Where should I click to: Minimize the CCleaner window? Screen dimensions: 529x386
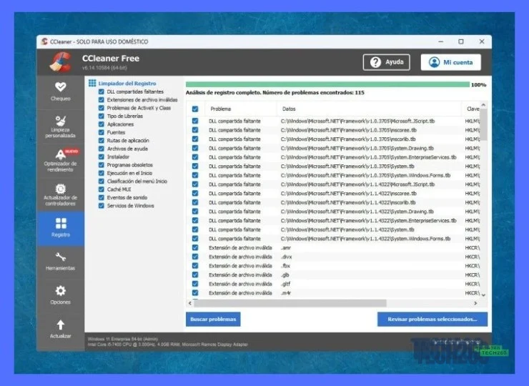(x=440, y=41)
